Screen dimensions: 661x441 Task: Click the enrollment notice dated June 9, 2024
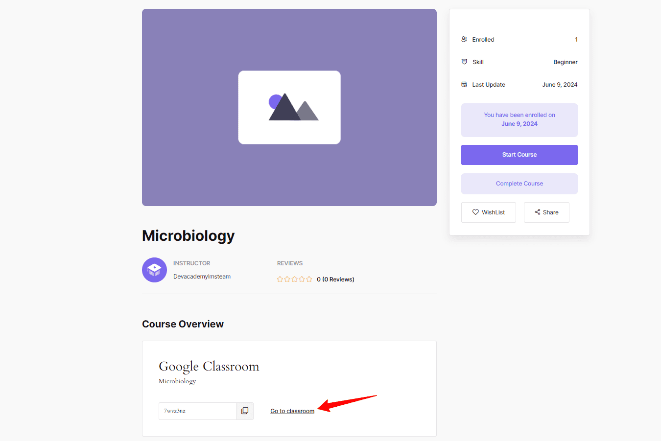(519, 120)
